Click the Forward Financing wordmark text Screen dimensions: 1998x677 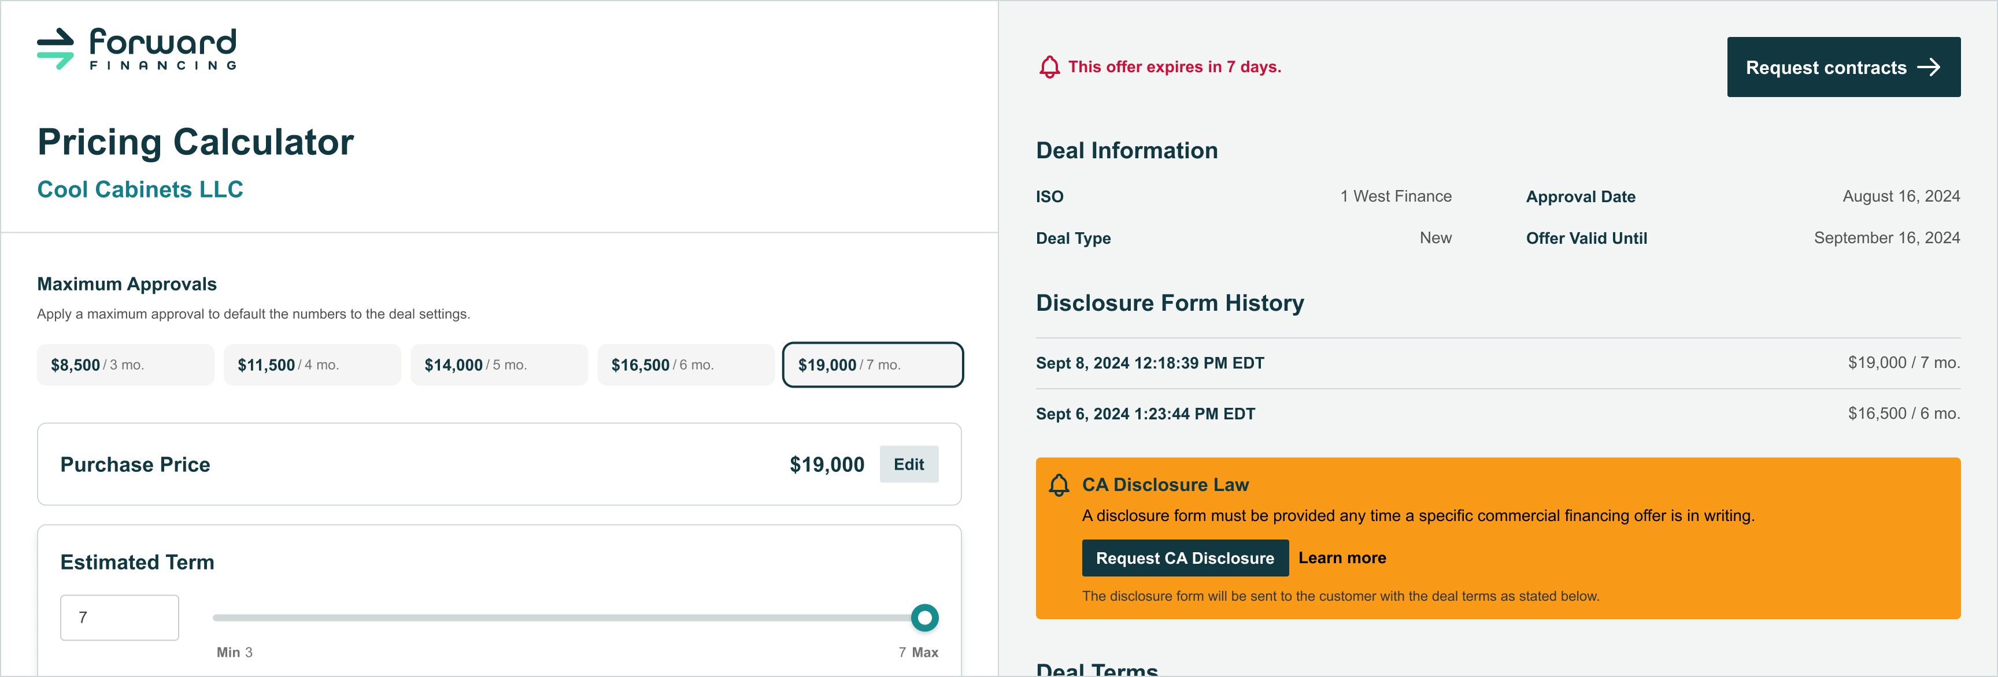(163, 48)
